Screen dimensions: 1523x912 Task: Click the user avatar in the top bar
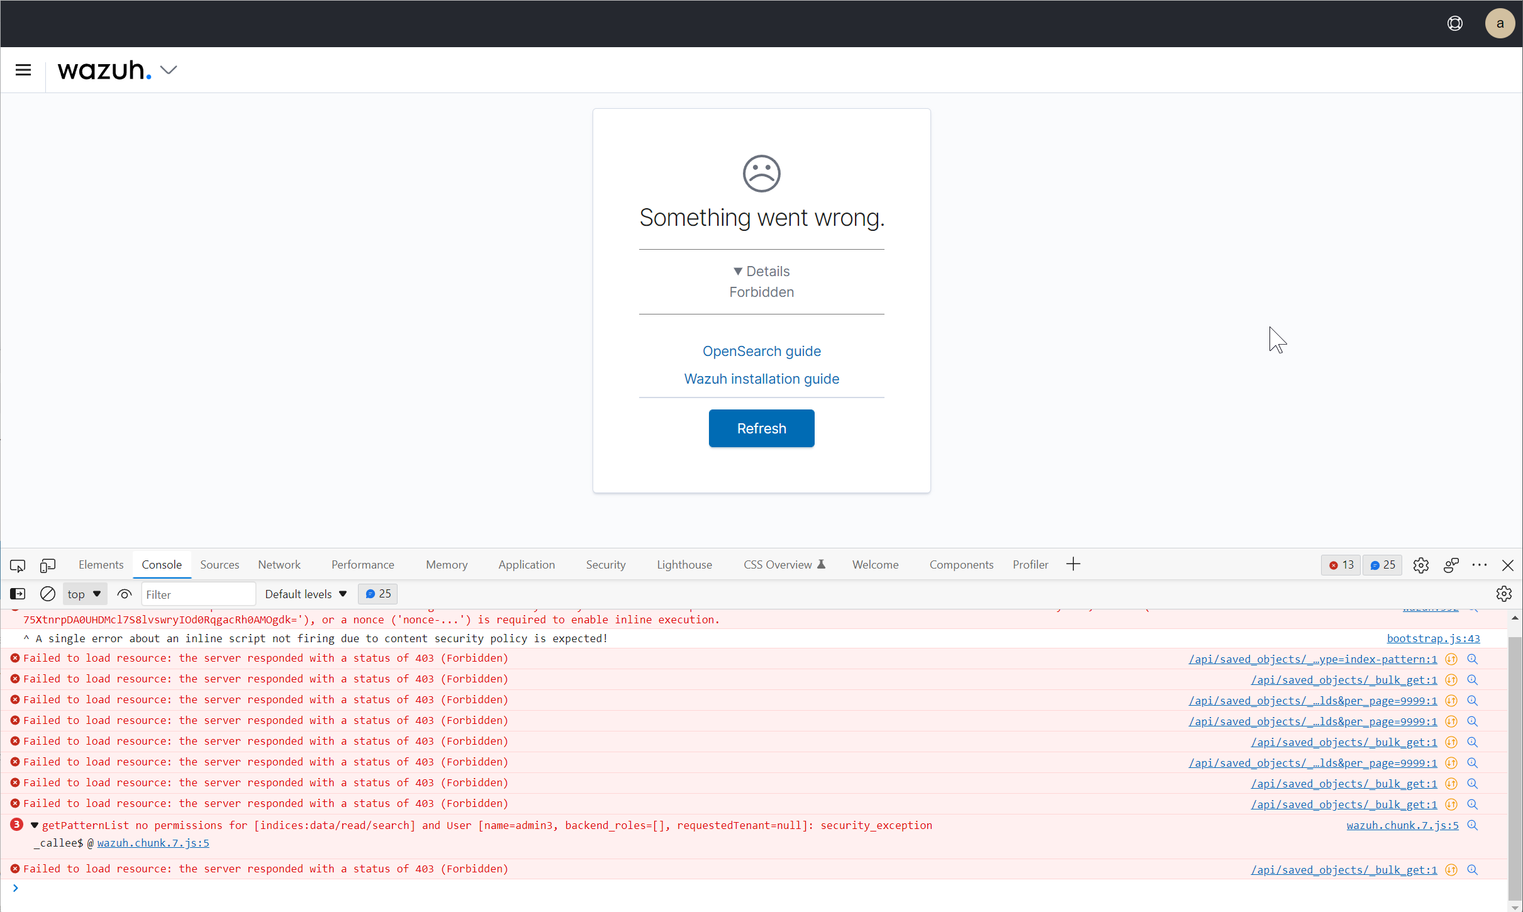pyautogui.click(x=1499, y=23)
